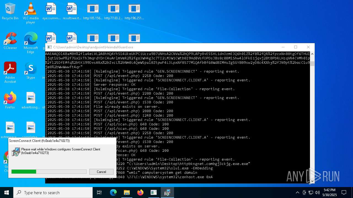Open the Windows Start menu
Screen dimensions: 353x198
7,193
